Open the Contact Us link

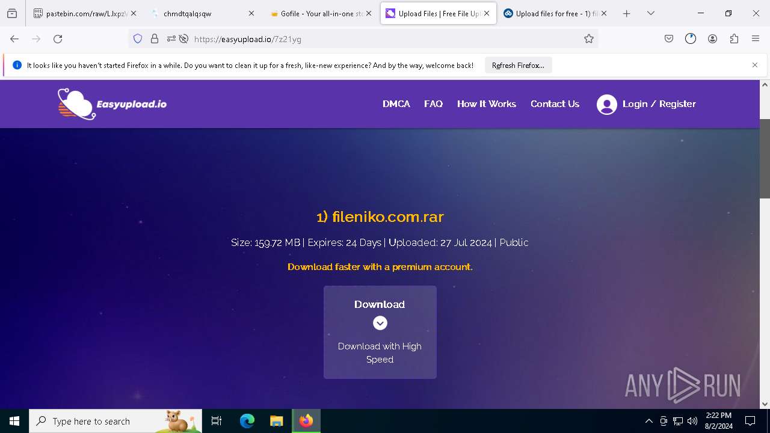point(555,104)
